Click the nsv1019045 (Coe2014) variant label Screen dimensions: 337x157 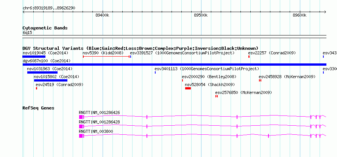point(45,53)
